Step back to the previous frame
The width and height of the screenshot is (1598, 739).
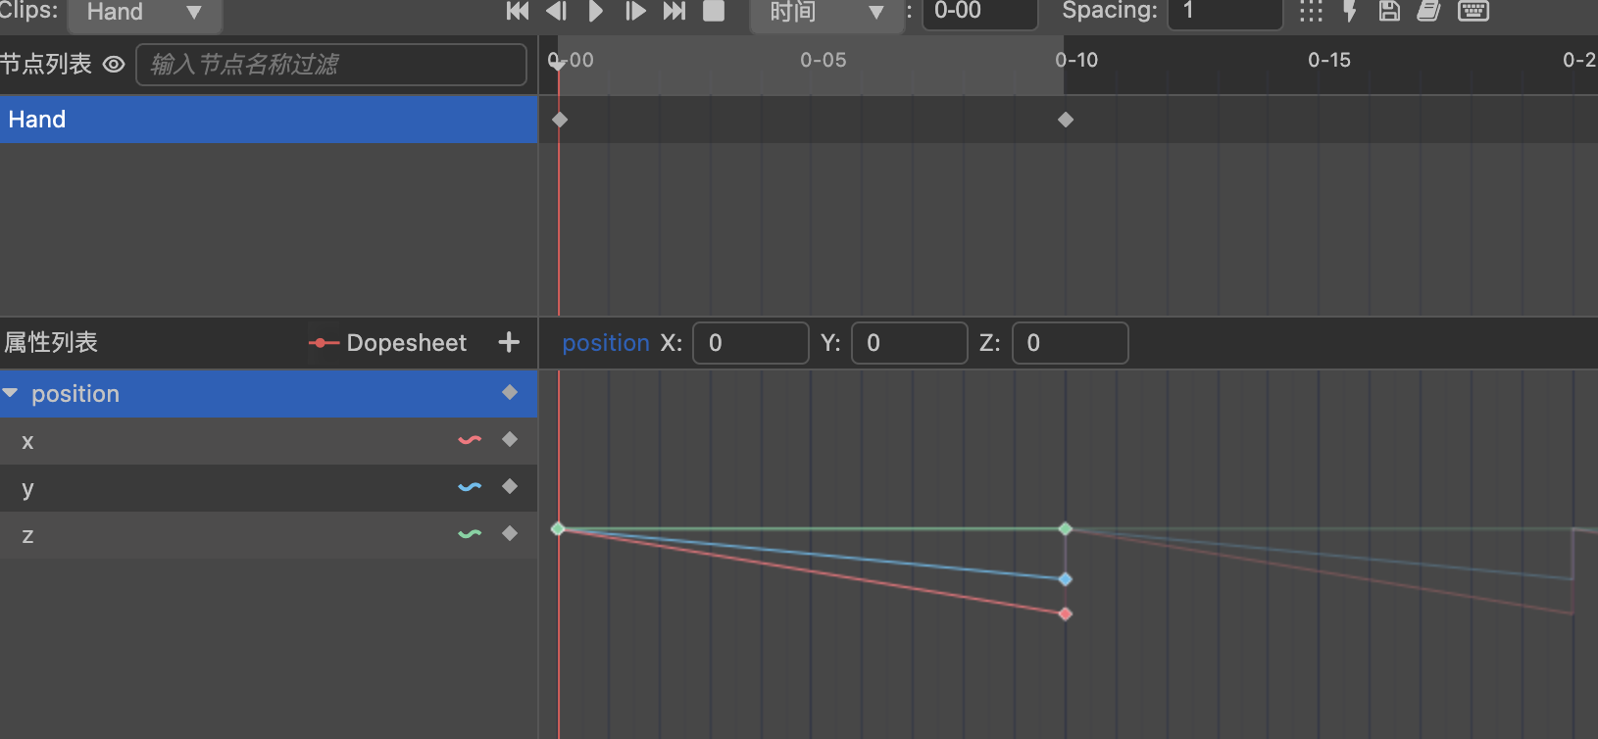click(557, 11)
